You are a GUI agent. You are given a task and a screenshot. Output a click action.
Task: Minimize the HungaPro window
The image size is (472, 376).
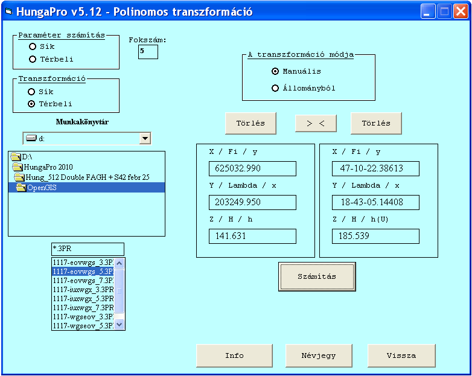point(428,11)
